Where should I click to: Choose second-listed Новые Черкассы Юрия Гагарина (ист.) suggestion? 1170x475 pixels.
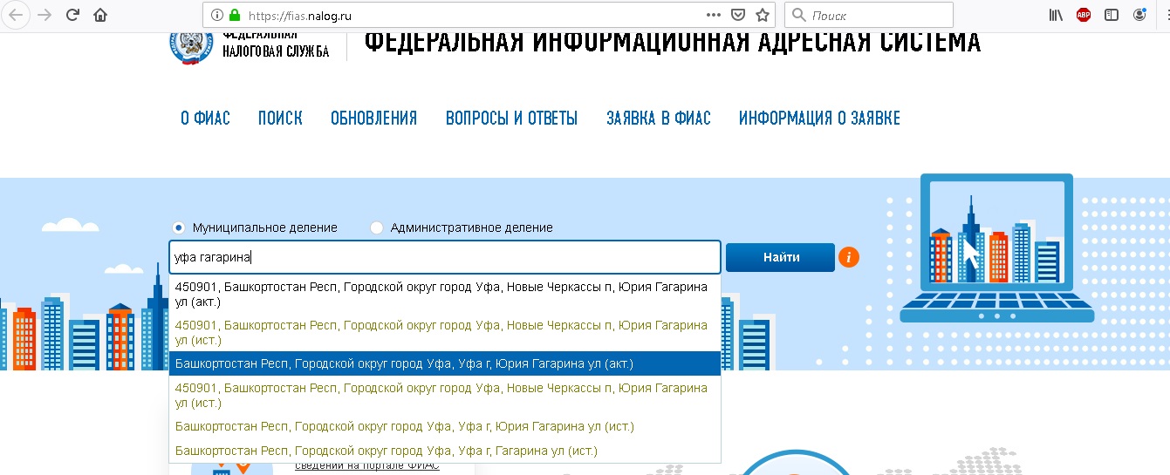tap(445, 332)
